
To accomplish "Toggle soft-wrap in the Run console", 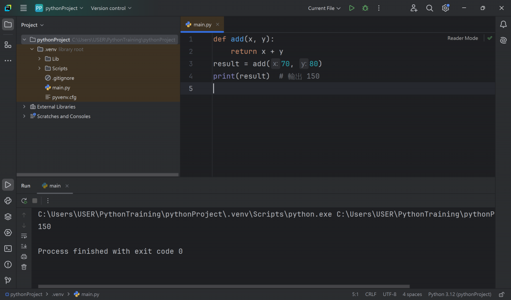I will pos(24,236).
